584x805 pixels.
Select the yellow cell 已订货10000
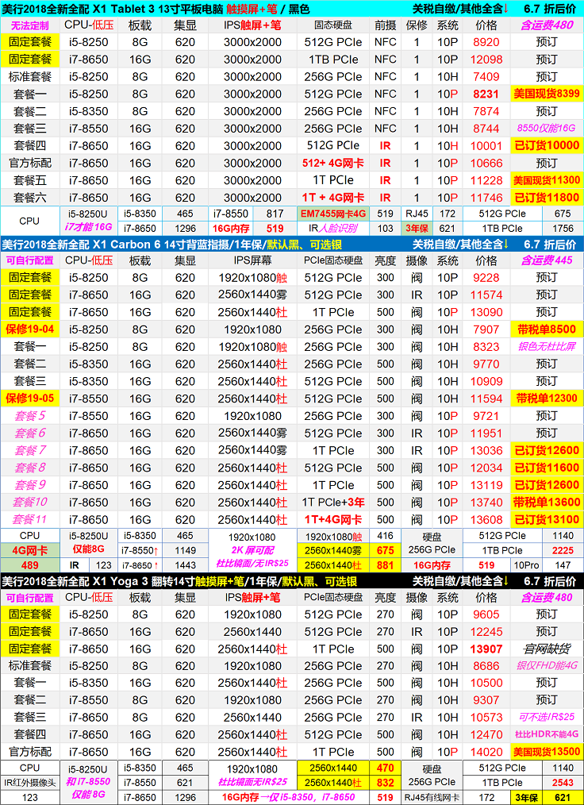(x=547, y=146)
